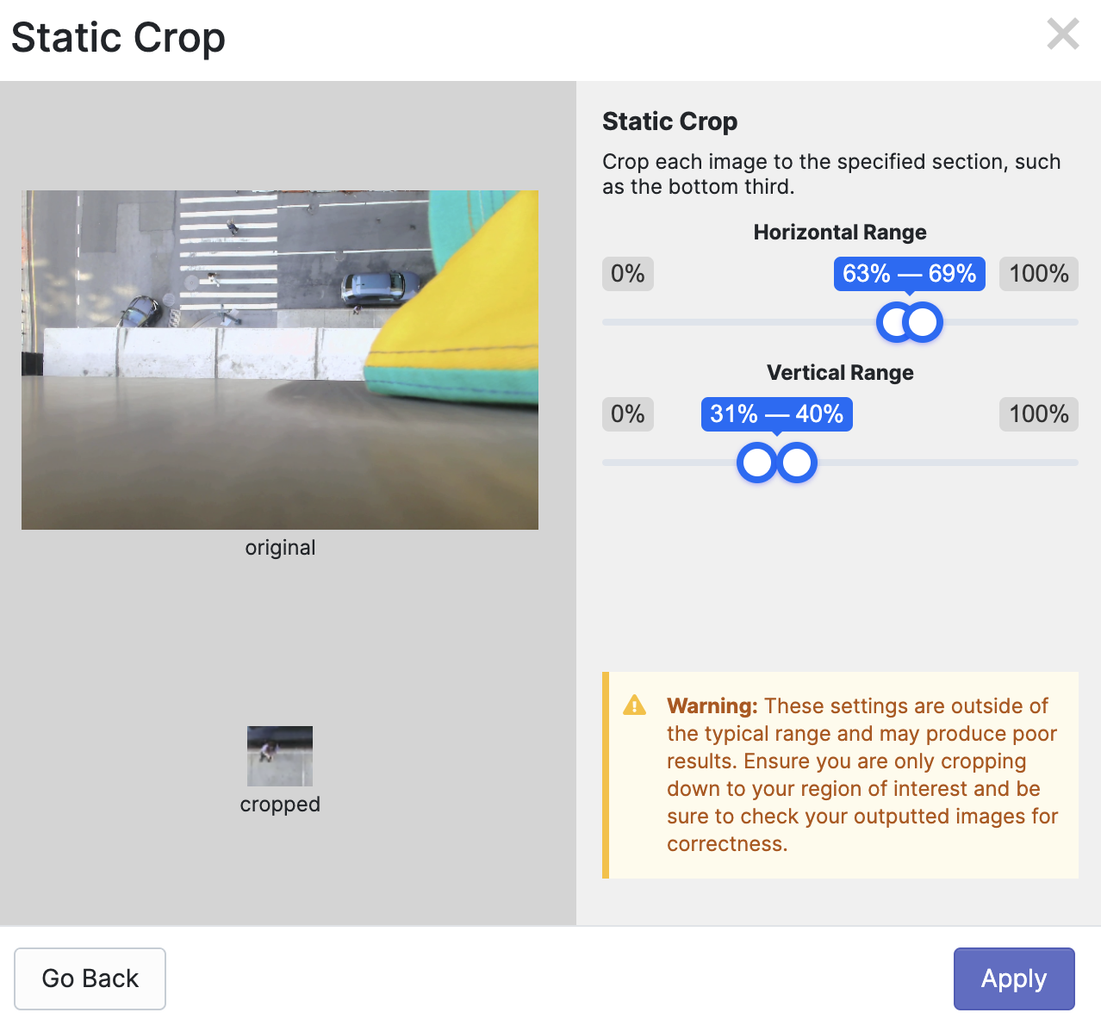This screenshot has width=1101, height=1025.
Task: Click the Go Back button
Action: pyautogui.click(x=90, y=978)
